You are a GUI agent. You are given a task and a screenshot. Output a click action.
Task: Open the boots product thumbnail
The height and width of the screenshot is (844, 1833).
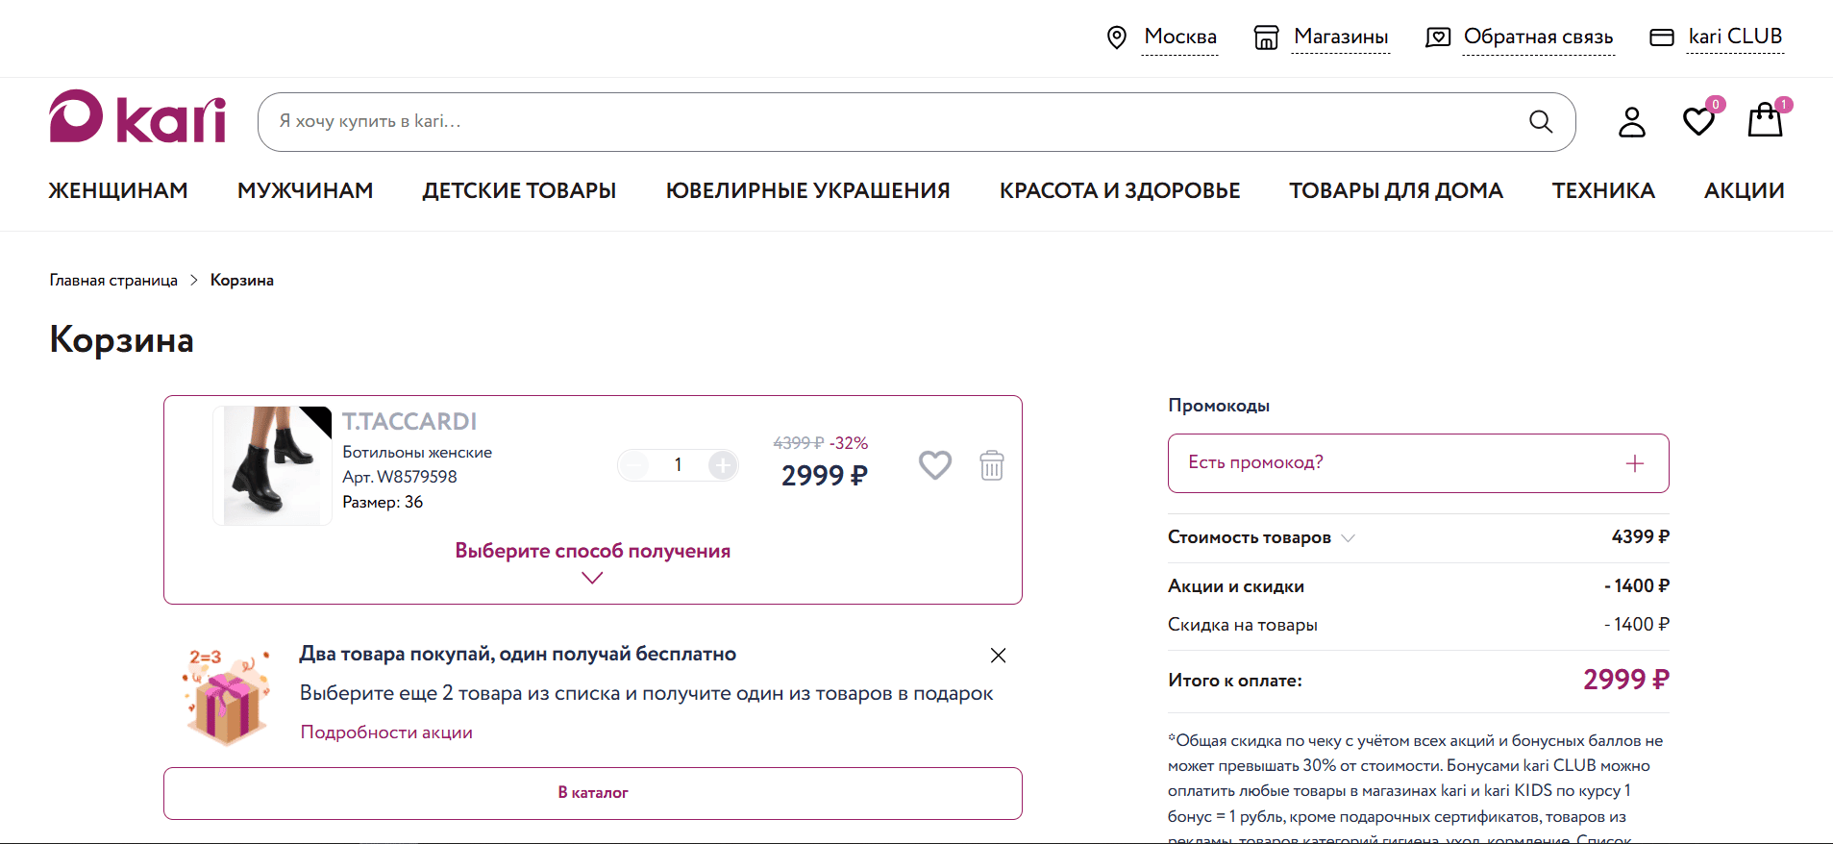pos(272,465)
